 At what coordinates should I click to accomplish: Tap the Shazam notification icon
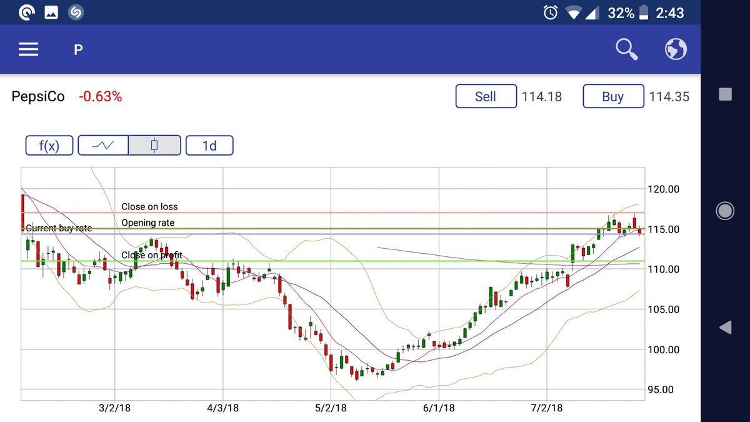[75, 12]
